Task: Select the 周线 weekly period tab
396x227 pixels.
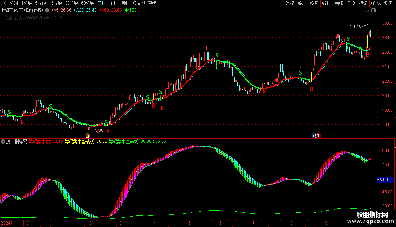Action: (114, 3)
